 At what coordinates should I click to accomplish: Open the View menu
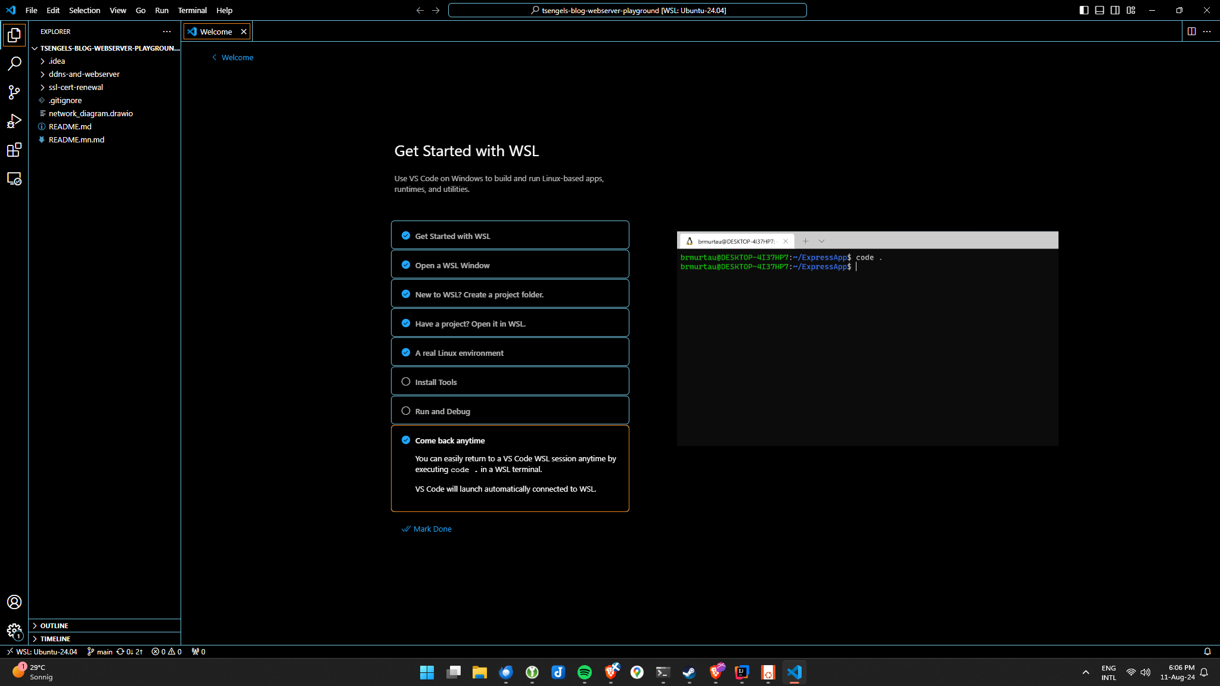[118, 10]
